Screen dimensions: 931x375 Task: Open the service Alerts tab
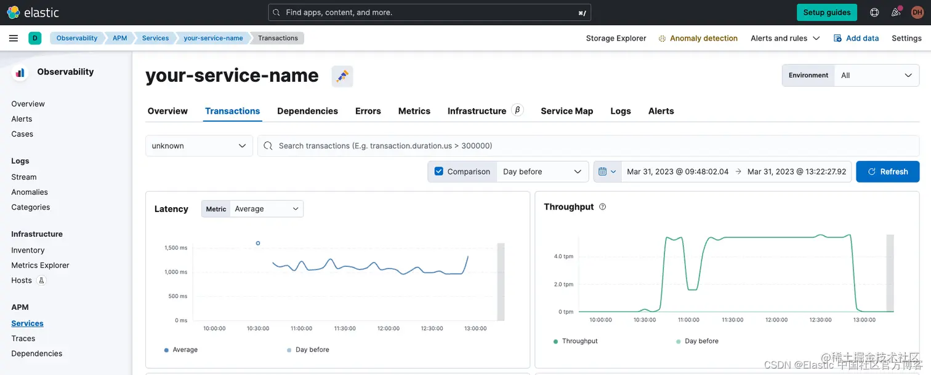click(x=661, y=111)
